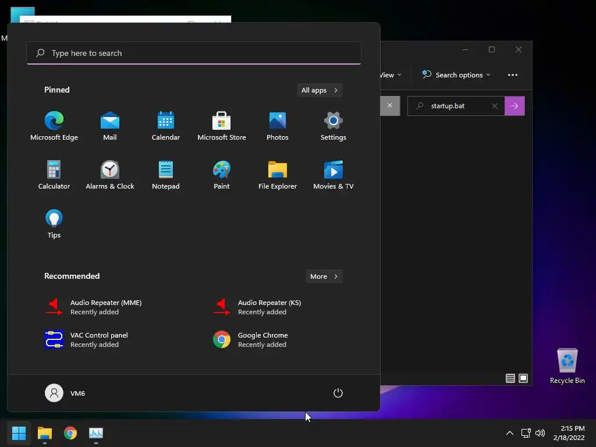Open Settings from pinned apps
596x447 pixels.
click(x=334, y=126)
